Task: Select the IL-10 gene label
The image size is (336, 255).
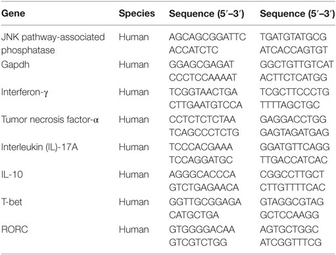Action: 12,175
